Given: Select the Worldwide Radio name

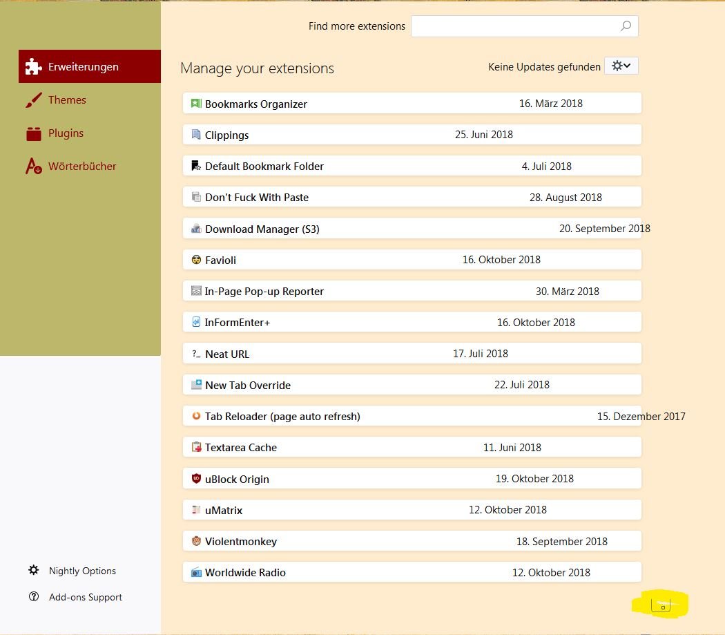Looking at the screenshot, I should coord(245,573).
